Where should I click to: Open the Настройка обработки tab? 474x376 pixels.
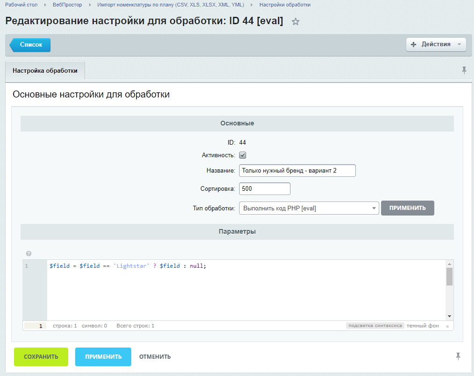point(45,70)
